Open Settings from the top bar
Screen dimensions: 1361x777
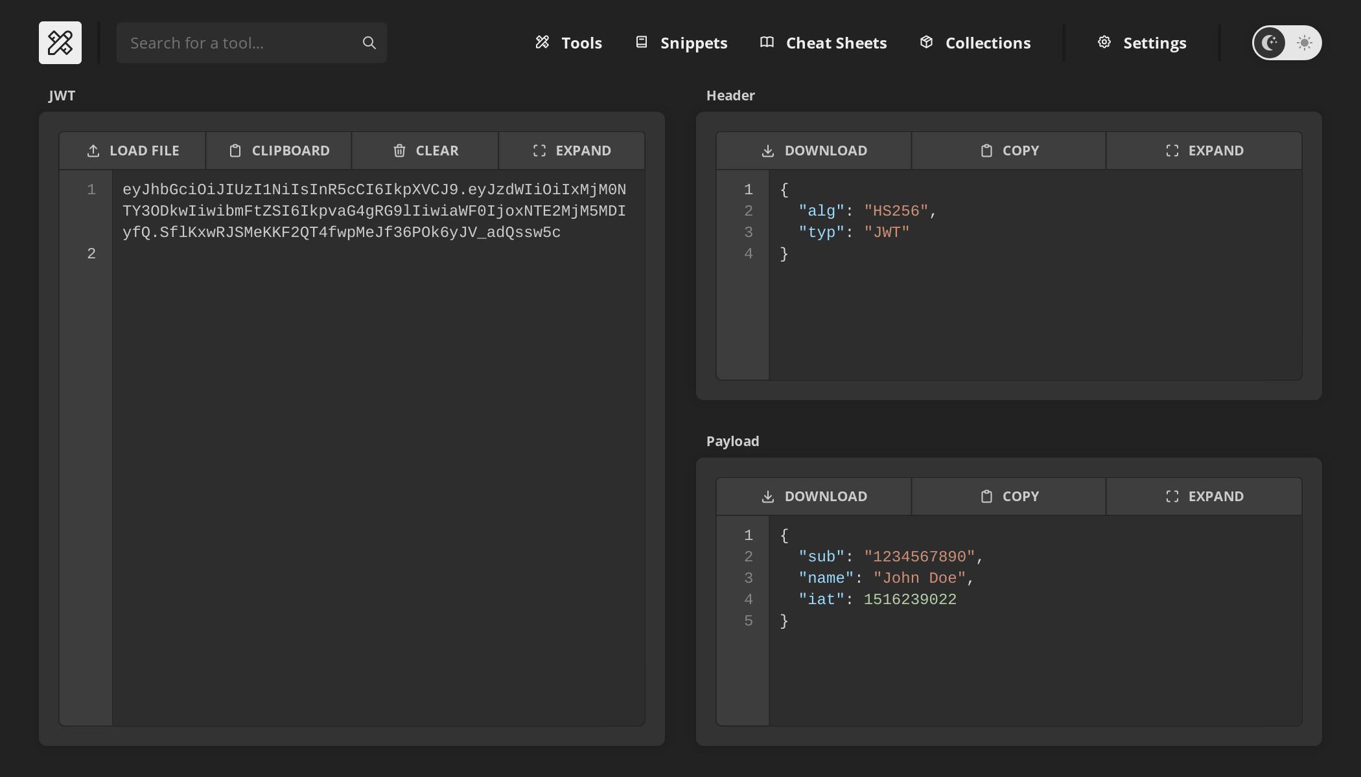[1141, 43]
